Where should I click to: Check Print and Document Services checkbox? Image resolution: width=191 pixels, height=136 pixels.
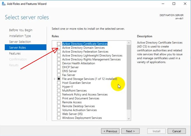pyautogui.click(x=59, y=98)
